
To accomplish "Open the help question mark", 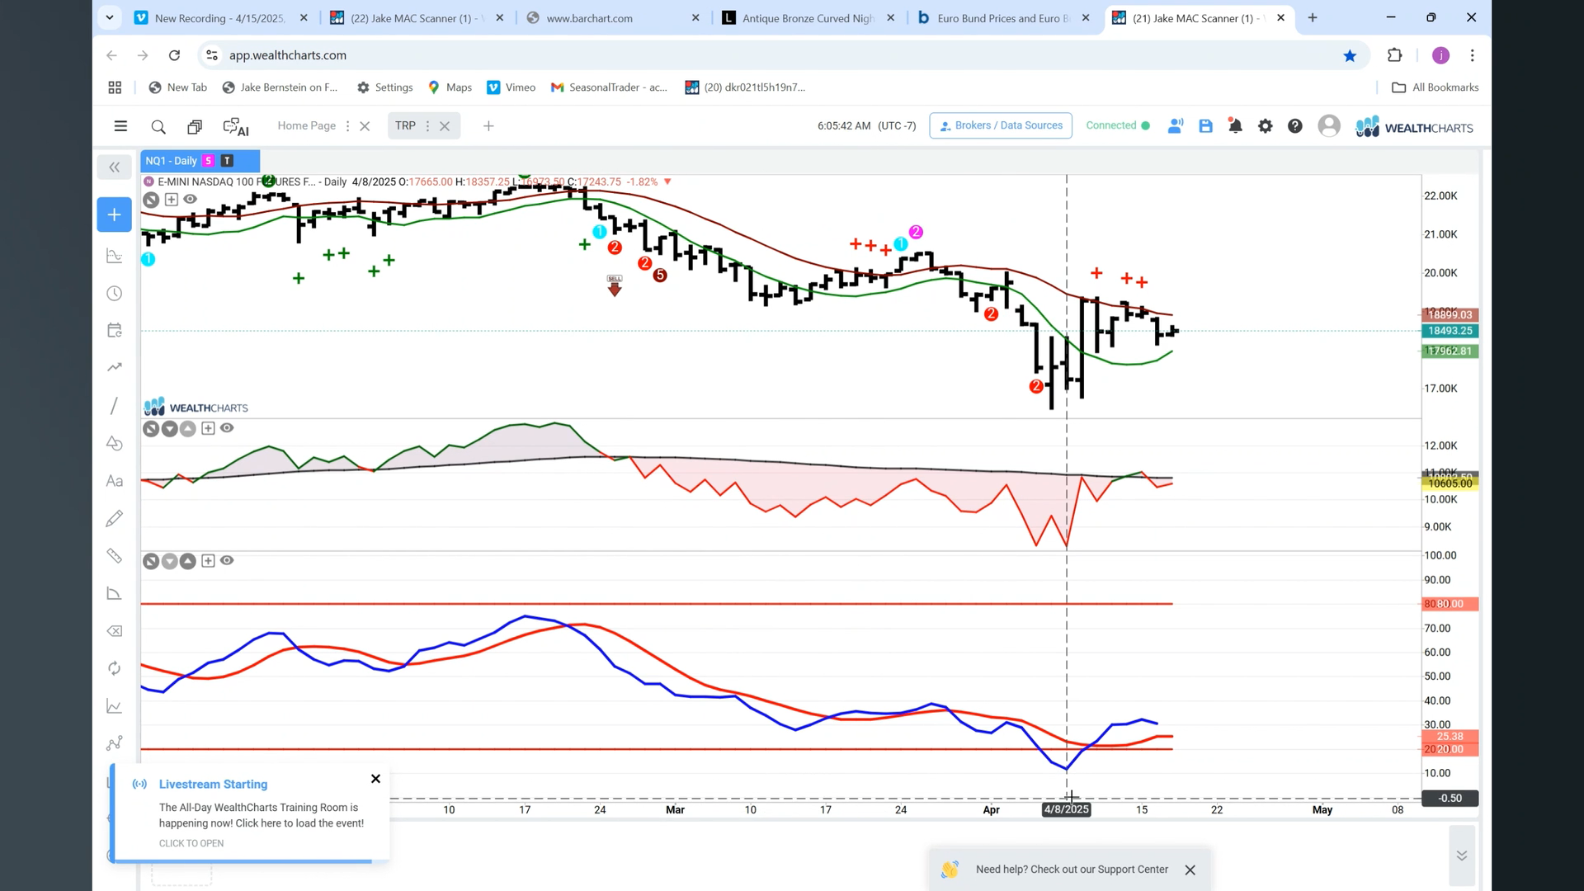I will tap(1295, 126).
